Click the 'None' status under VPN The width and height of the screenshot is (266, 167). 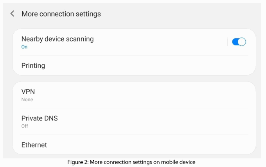click(x=27, y=100)
